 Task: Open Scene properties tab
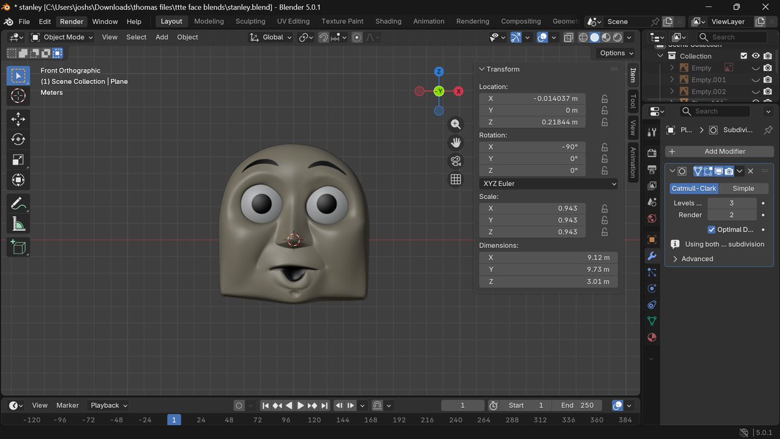click(652, 202)
